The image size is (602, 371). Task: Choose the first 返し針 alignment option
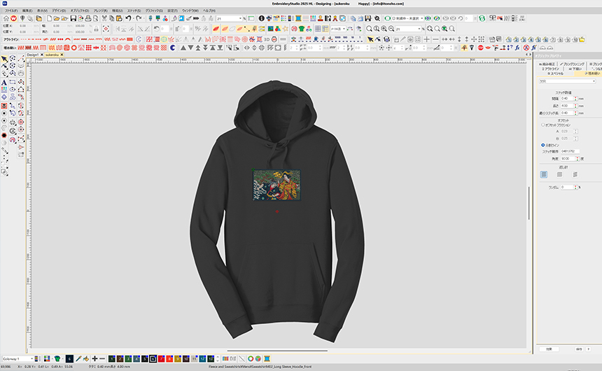coord(544,174)
